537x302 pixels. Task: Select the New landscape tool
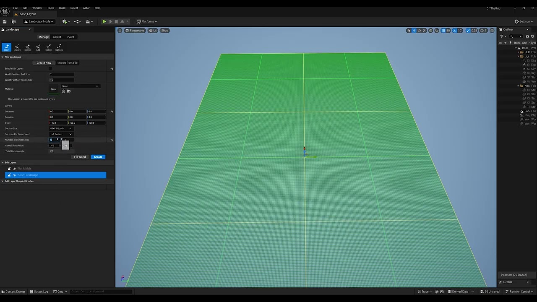pyautogui.click(x=6, y=47)
